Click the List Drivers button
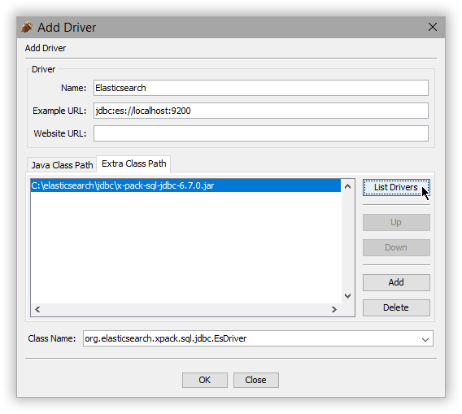Screen dimensions: 462x414 (x=396, y=187)
